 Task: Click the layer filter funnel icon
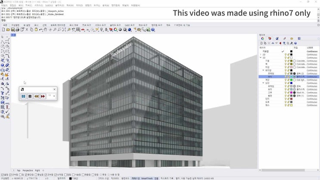(x=284, y=43)
